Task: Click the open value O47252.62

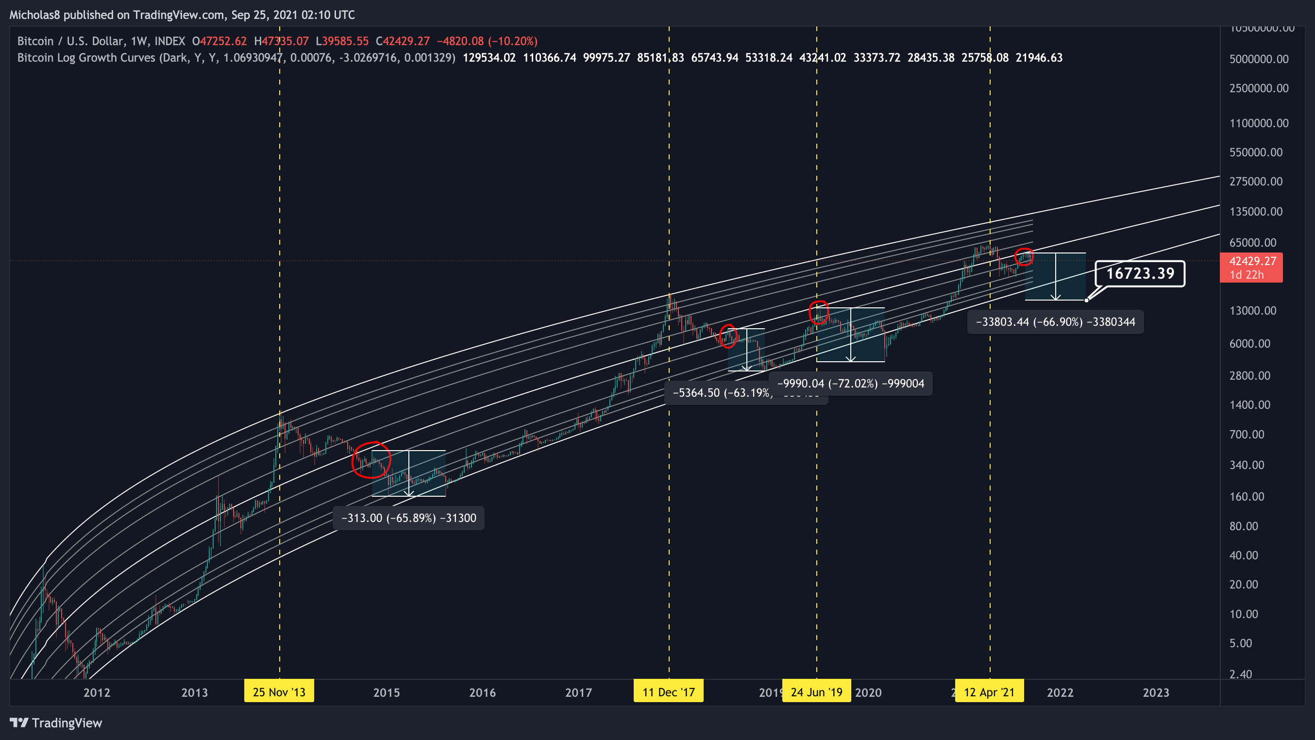Action: tap(219, 41)
